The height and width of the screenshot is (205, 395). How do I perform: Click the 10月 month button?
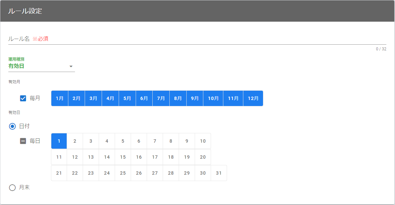213,98
